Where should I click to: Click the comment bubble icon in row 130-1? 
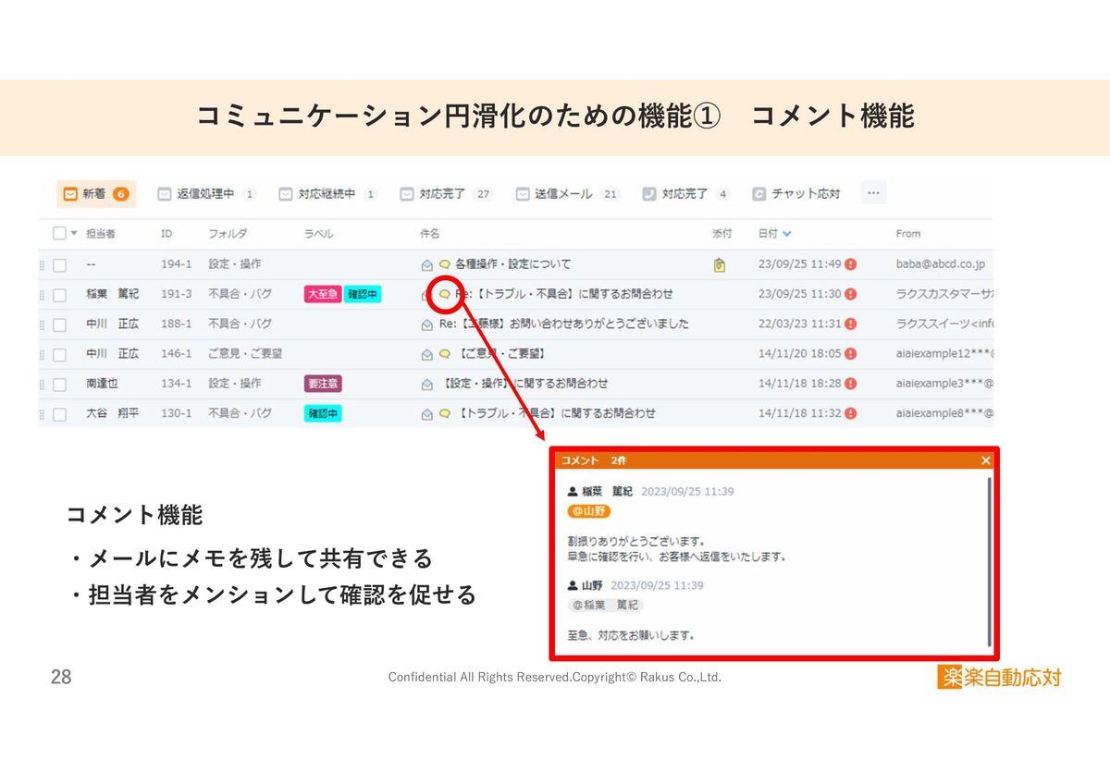tap(445, 413)
